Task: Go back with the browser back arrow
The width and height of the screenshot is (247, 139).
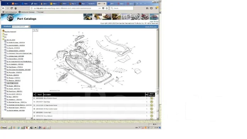Action: (x=3, y=8)
